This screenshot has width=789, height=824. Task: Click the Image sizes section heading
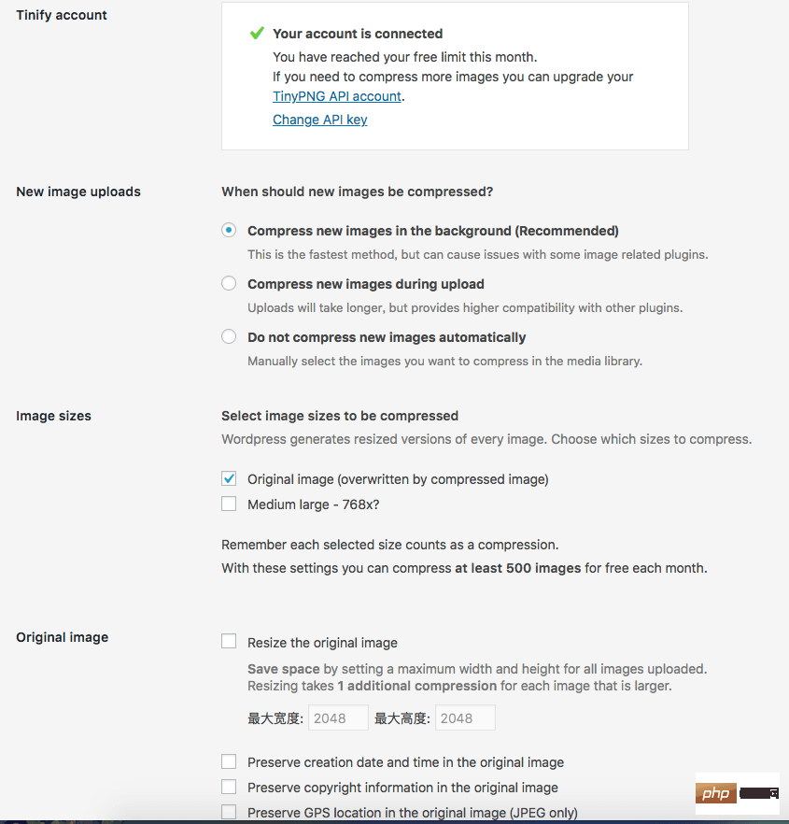pyautogui.click(x=53, y=416)
